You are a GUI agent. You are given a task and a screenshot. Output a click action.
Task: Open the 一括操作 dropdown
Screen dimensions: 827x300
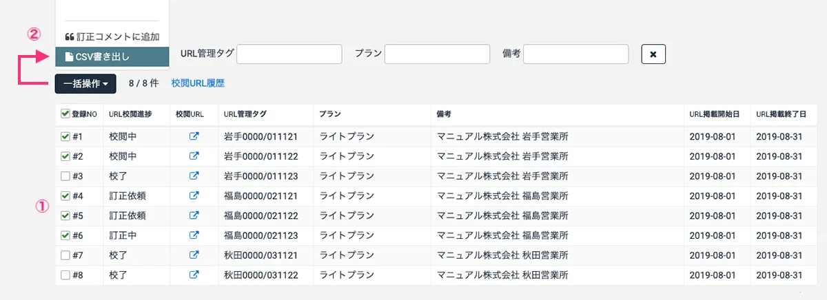coord(86,83)
